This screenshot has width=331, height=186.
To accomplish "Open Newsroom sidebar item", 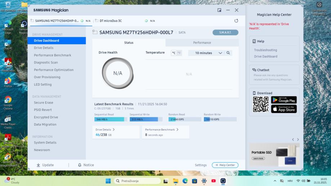I will (42, 150).
